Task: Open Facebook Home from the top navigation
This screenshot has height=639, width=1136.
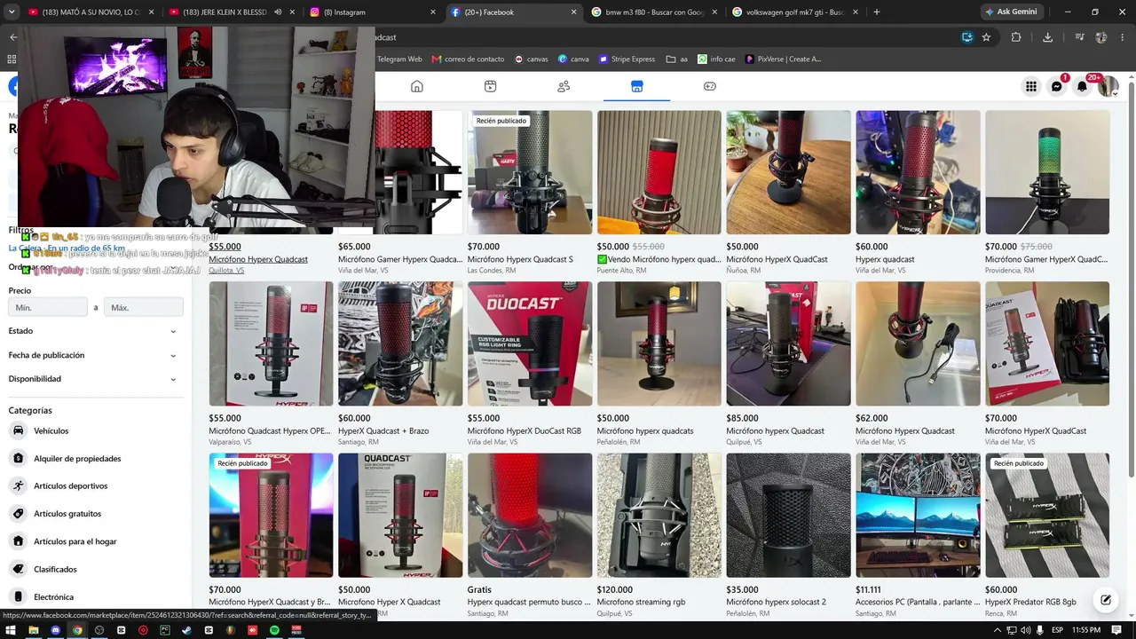Action: pyautogui.click(x=416, y=86)
